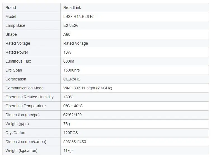Click the 0°C ~ 40°C temperature value
This screenshot has width=212, height=157.
pyautogui.click(x=73, y=106)
